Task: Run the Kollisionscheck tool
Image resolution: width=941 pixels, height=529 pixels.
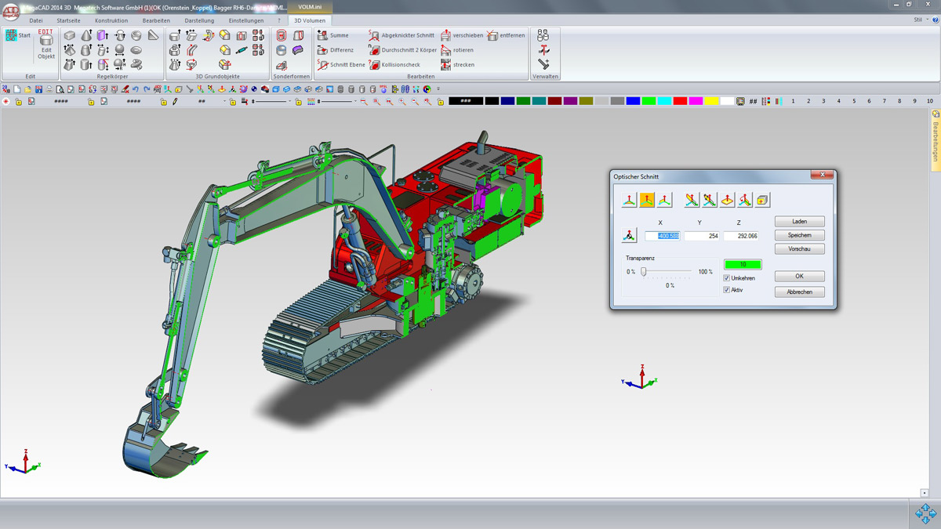Action: [x=401, y=65]
